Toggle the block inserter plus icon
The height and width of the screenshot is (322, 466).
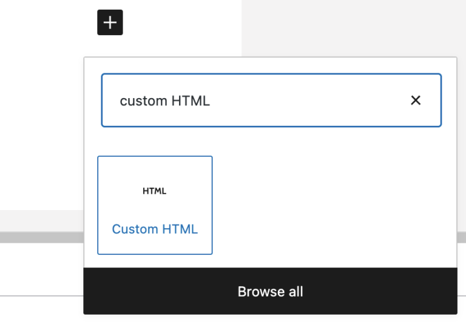pyautogui.click(x=110, y=23)
